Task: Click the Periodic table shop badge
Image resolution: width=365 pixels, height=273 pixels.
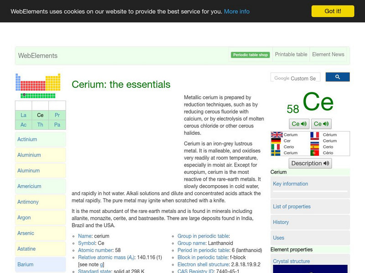Action: click(x=250, y=54)
